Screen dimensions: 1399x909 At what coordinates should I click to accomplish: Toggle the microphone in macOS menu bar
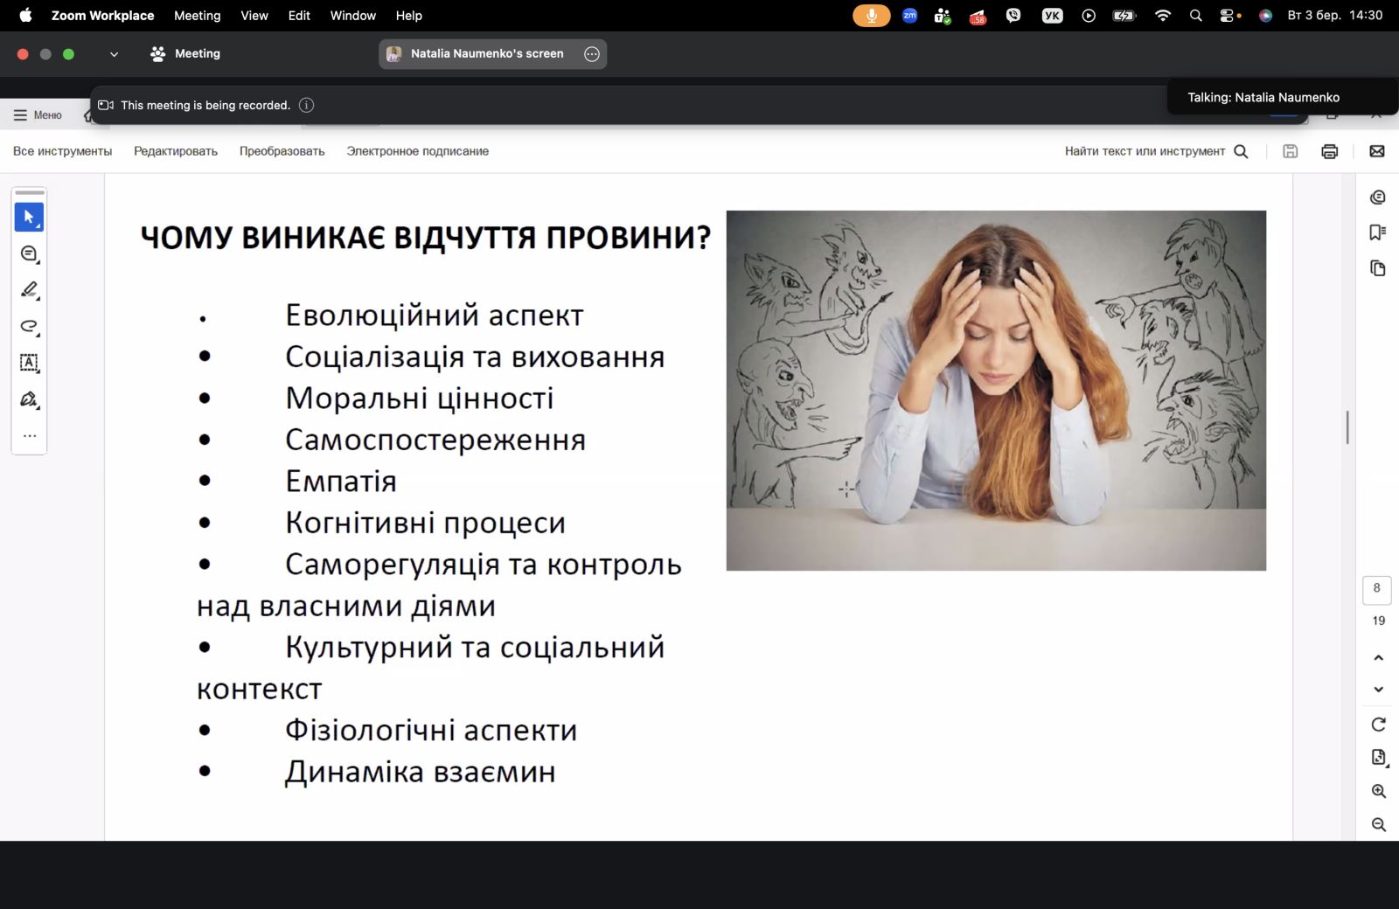(x=871, y=16)
